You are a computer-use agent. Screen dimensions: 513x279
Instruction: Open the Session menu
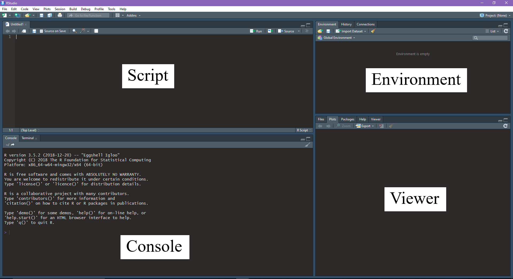coord(60,9)
